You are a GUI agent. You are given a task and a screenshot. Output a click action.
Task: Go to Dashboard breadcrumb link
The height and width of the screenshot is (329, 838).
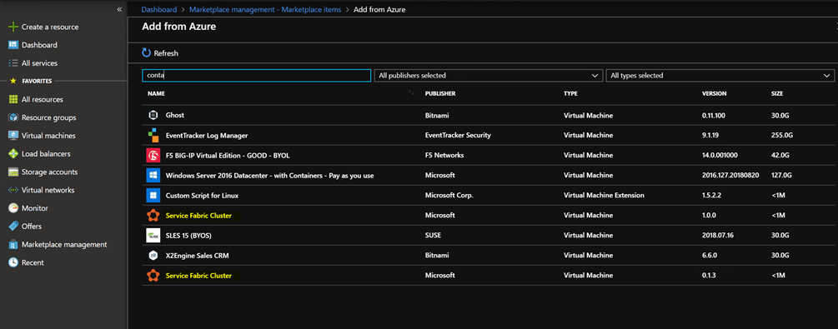pos(158,10)
